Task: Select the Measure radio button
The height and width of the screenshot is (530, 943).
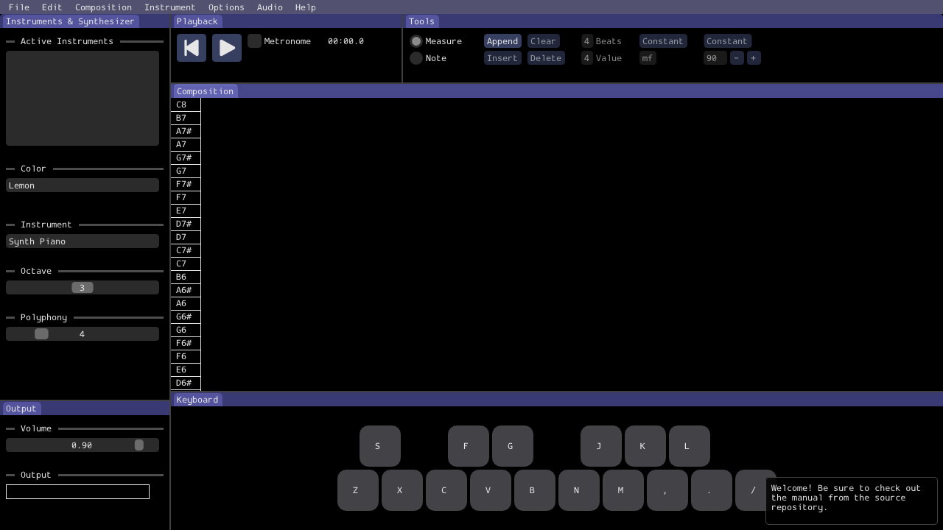Action: [416, 41]
